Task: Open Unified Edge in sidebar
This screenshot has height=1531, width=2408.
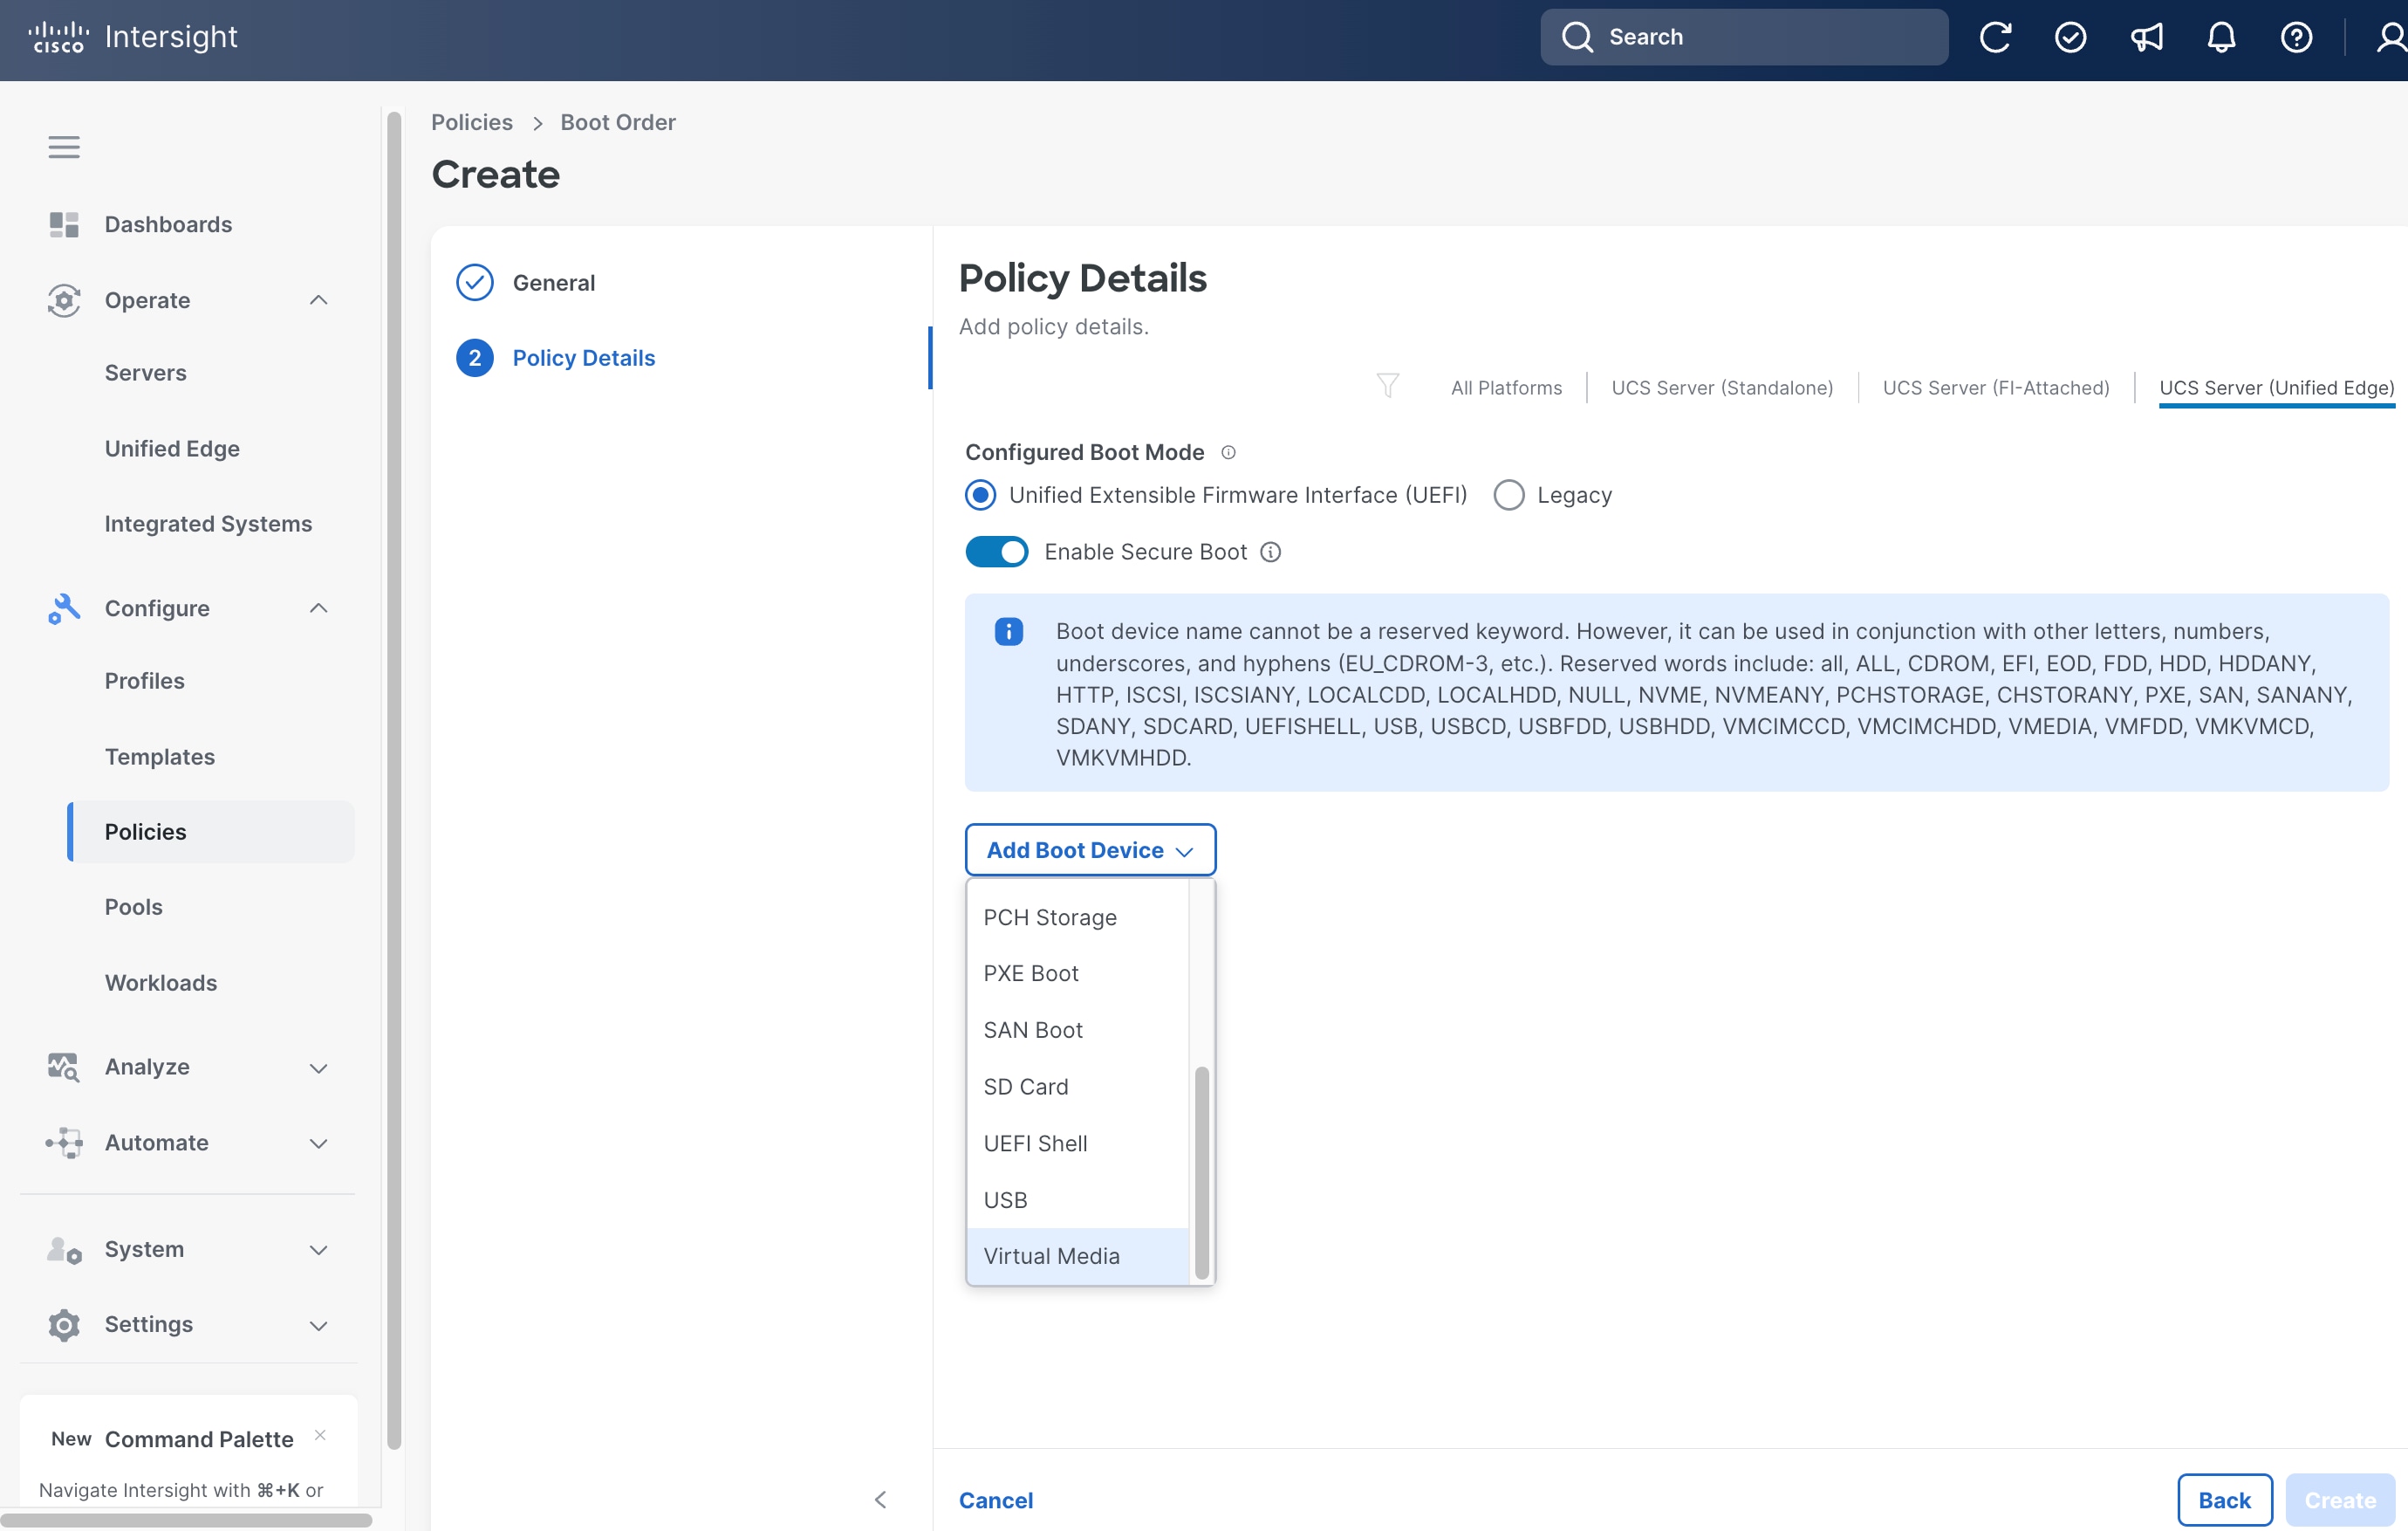Action: [172, 449]
